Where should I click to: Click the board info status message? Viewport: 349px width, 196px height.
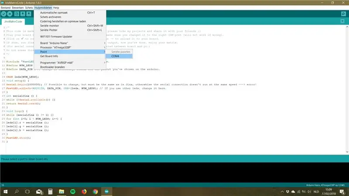pos(24,159)
